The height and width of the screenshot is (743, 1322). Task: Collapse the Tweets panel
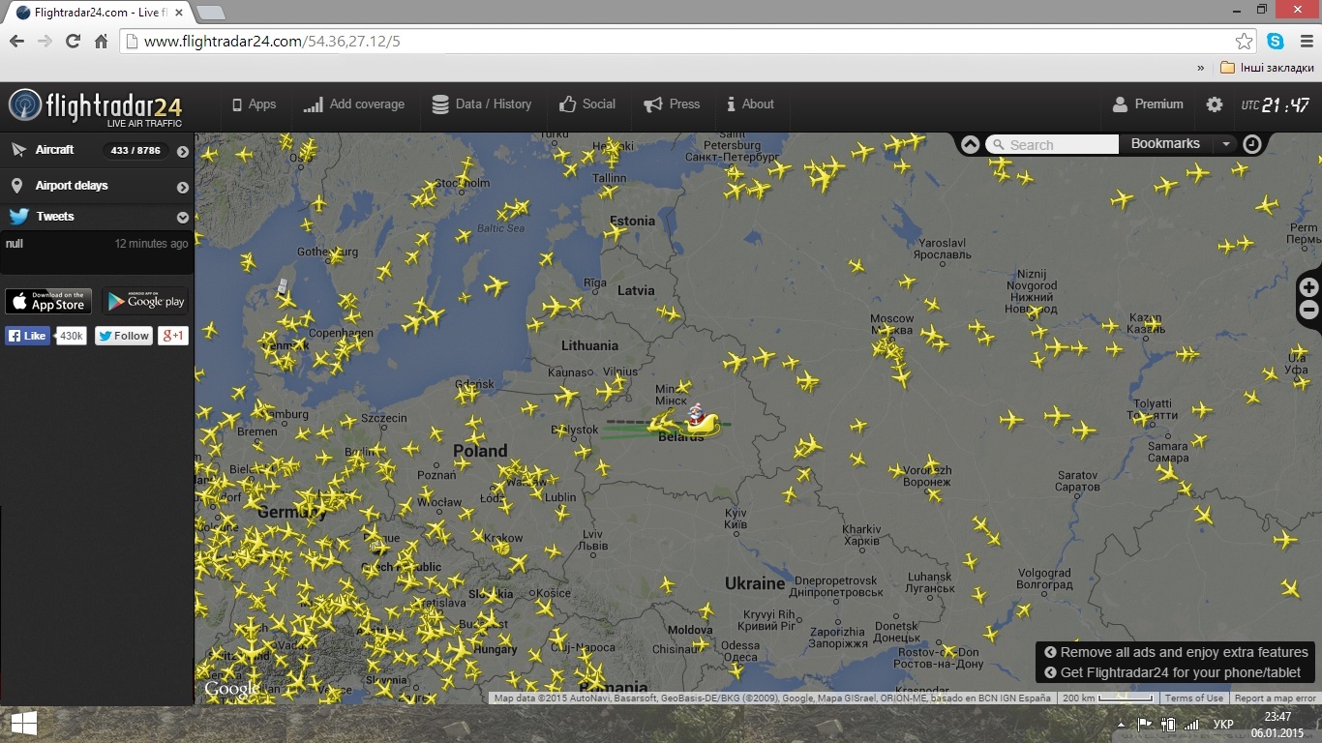click(x=182, y=218)
